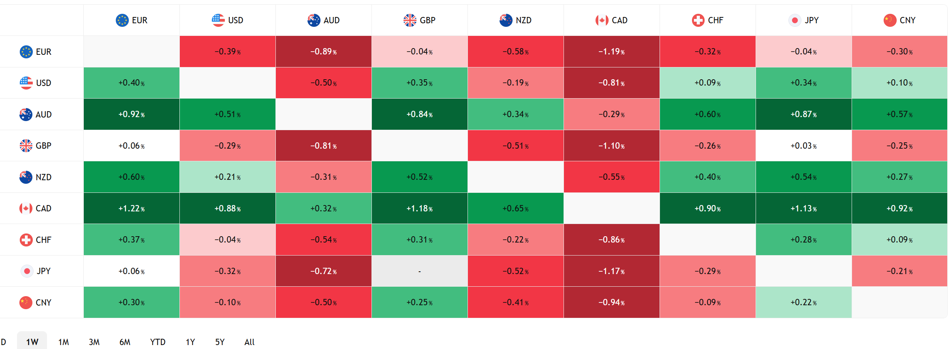The width and height of the screenshot is (952, 349).
Task: Click the empty JPY/GBP cell with dash
Action: pos(419,271)
